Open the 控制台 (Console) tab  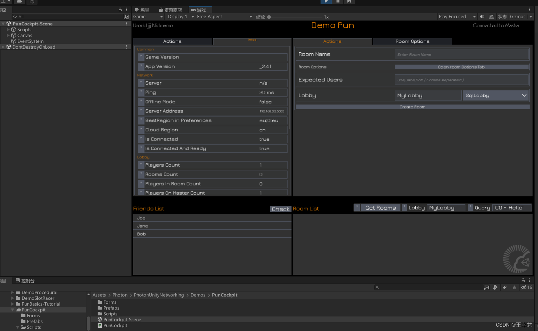(x=25, y=281)
